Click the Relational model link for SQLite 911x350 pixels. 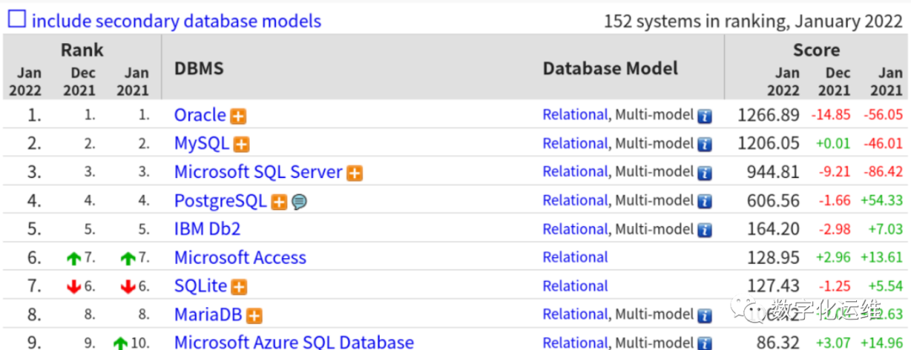[574, 286]
